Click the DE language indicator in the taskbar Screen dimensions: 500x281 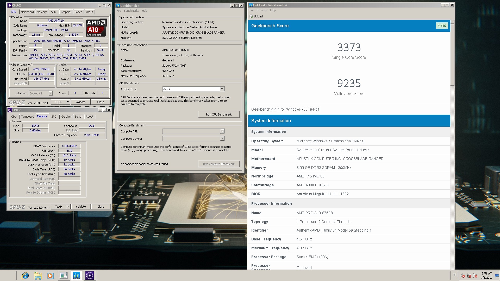pos(454,275)
